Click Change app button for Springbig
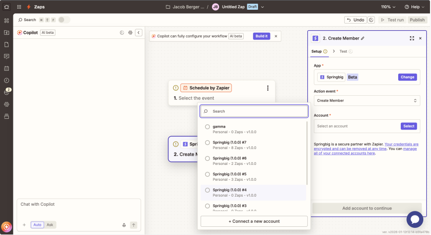 click(407, 77)
